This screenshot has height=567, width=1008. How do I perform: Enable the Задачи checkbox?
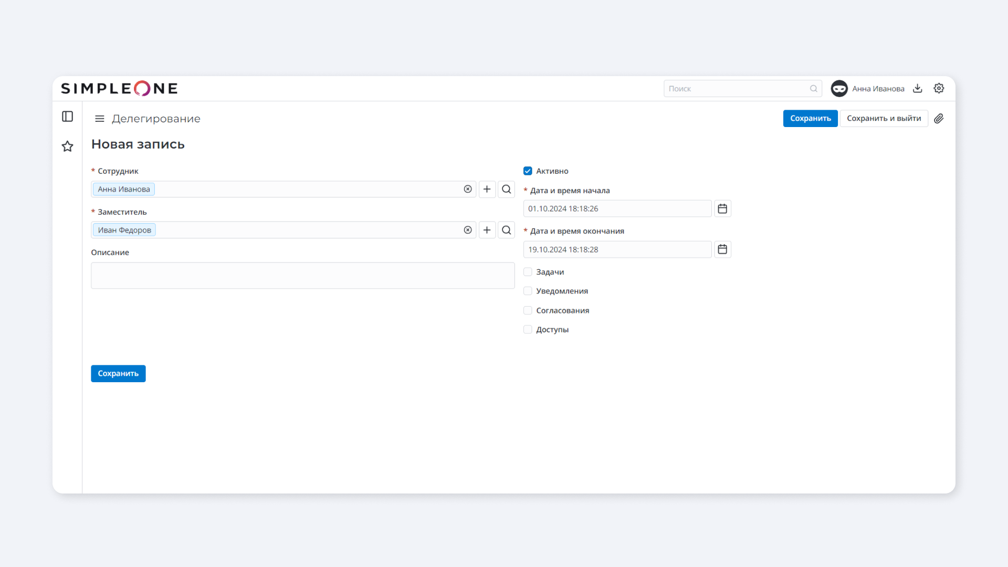click(x=528, y=272)
